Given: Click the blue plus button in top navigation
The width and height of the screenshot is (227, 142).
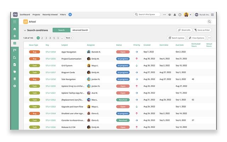Looking at the screenshot, I should point(70,15).
